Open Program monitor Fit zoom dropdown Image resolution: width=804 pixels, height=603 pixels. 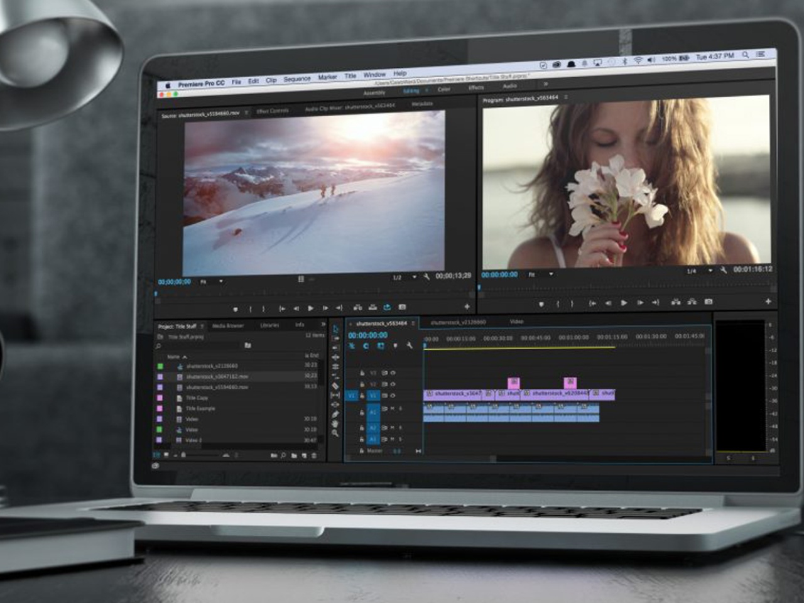[551, 274]
